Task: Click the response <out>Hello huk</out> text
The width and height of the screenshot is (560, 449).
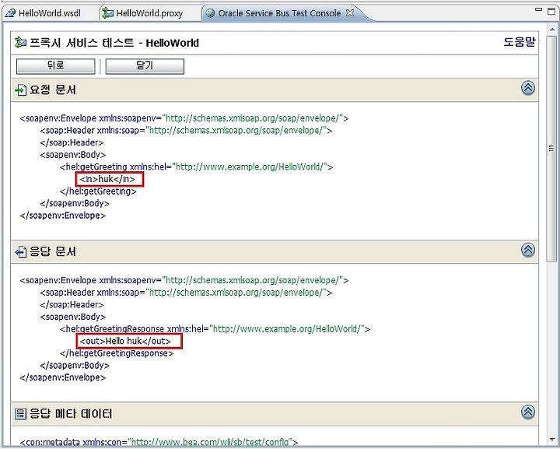Action: click(125, 341)
